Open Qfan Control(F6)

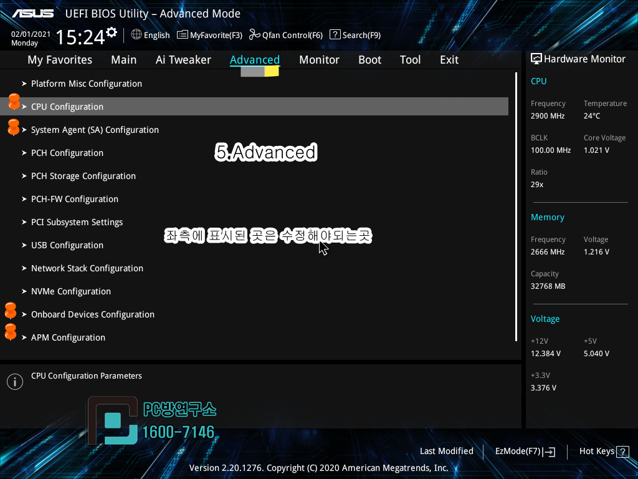point(293,35)
